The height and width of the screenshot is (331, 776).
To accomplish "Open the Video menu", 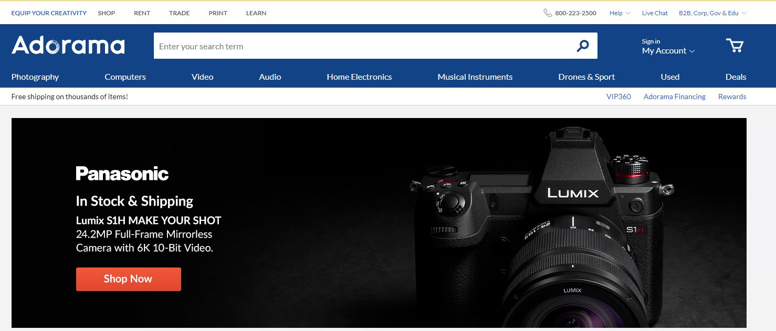I will tap(202, 77).
